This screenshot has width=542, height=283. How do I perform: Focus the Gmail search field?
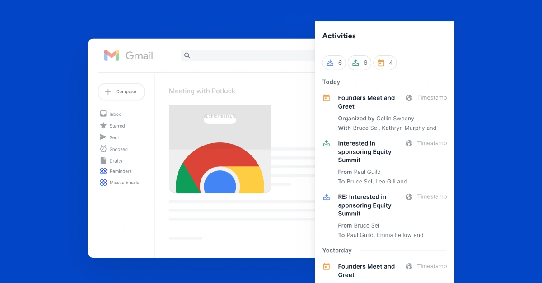[248, 55]
